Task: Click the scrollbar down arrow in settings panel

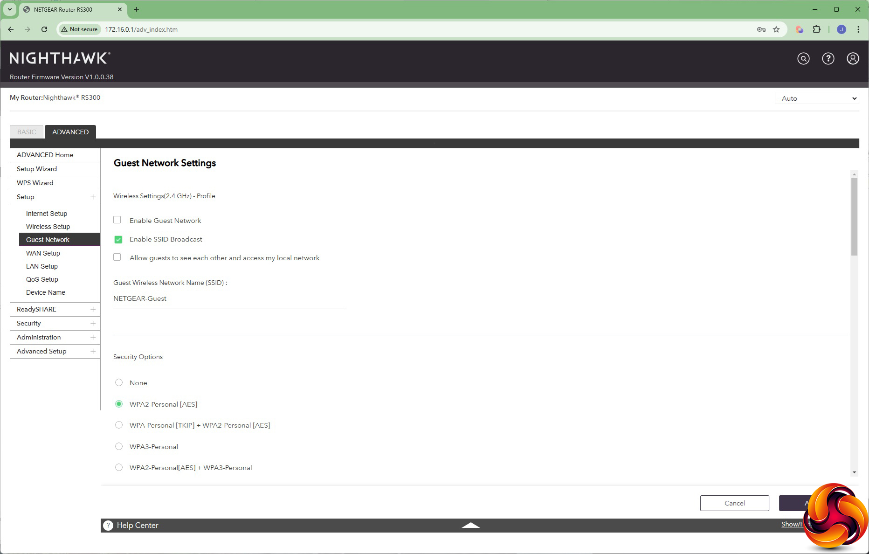Action: click(x=854, y=472)
